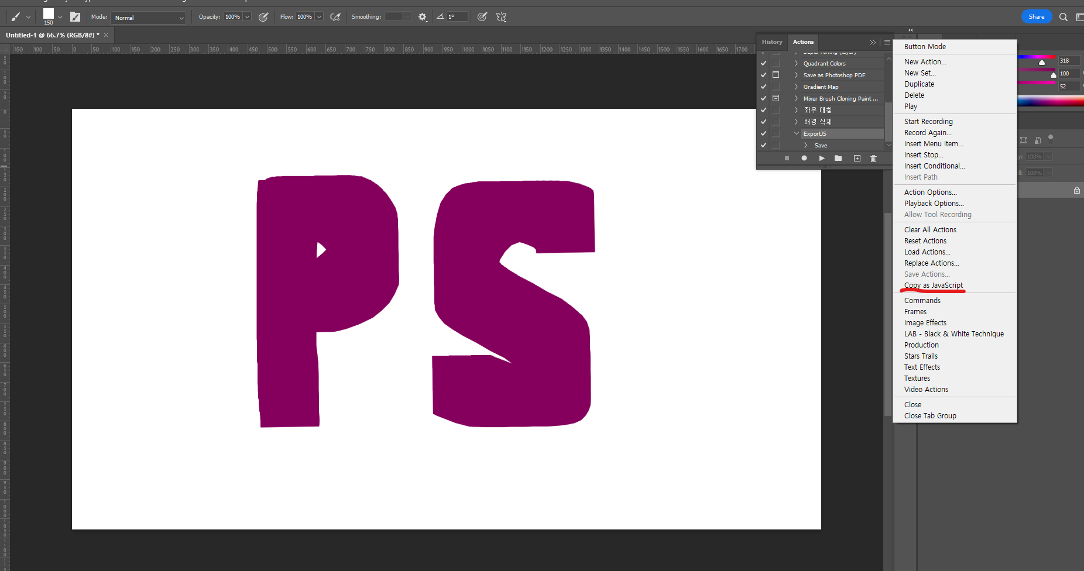
Task: Expand the Quadrant Colors action
Action: point(796,63)
